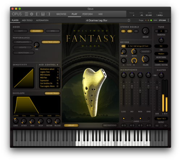Toggle Repetition performance mode

pos(24,53)
